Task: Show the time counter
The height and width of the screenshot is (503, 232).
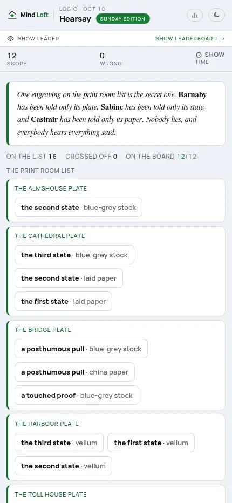Action: [x=210, y=58]
